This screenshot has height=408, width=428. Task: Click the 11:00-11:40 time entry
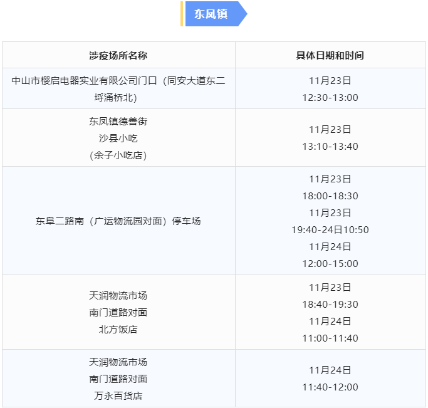point(330,338)
